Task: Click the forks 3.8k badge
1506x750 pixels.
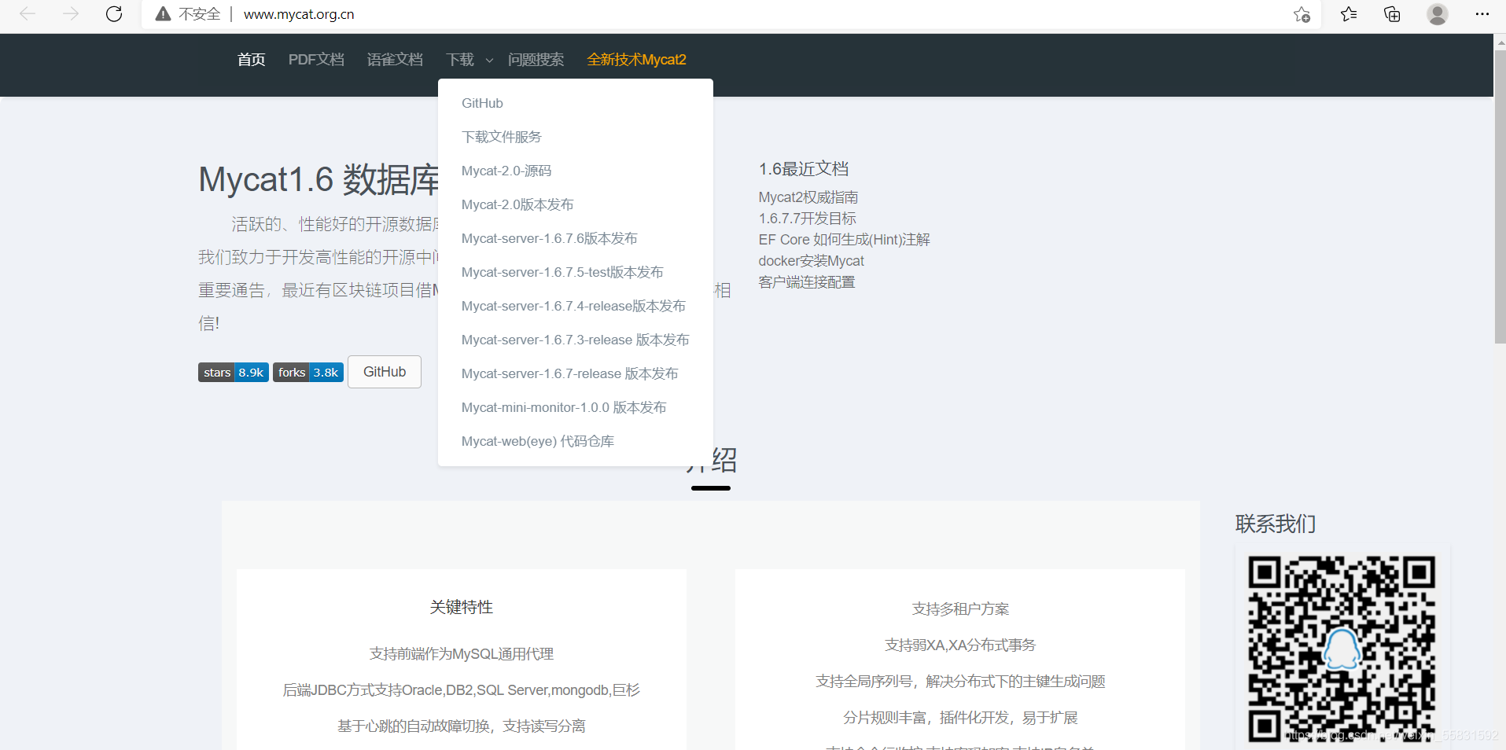Action: [x=308, y=372]
